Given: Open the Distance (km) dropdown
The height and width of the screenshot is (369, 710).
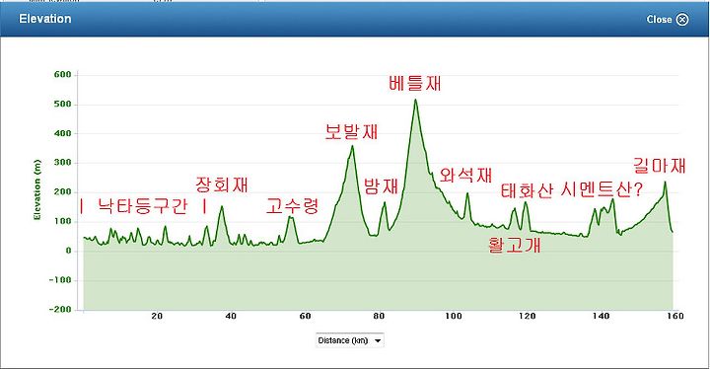Looking at the screenshot, I should 349,340.
